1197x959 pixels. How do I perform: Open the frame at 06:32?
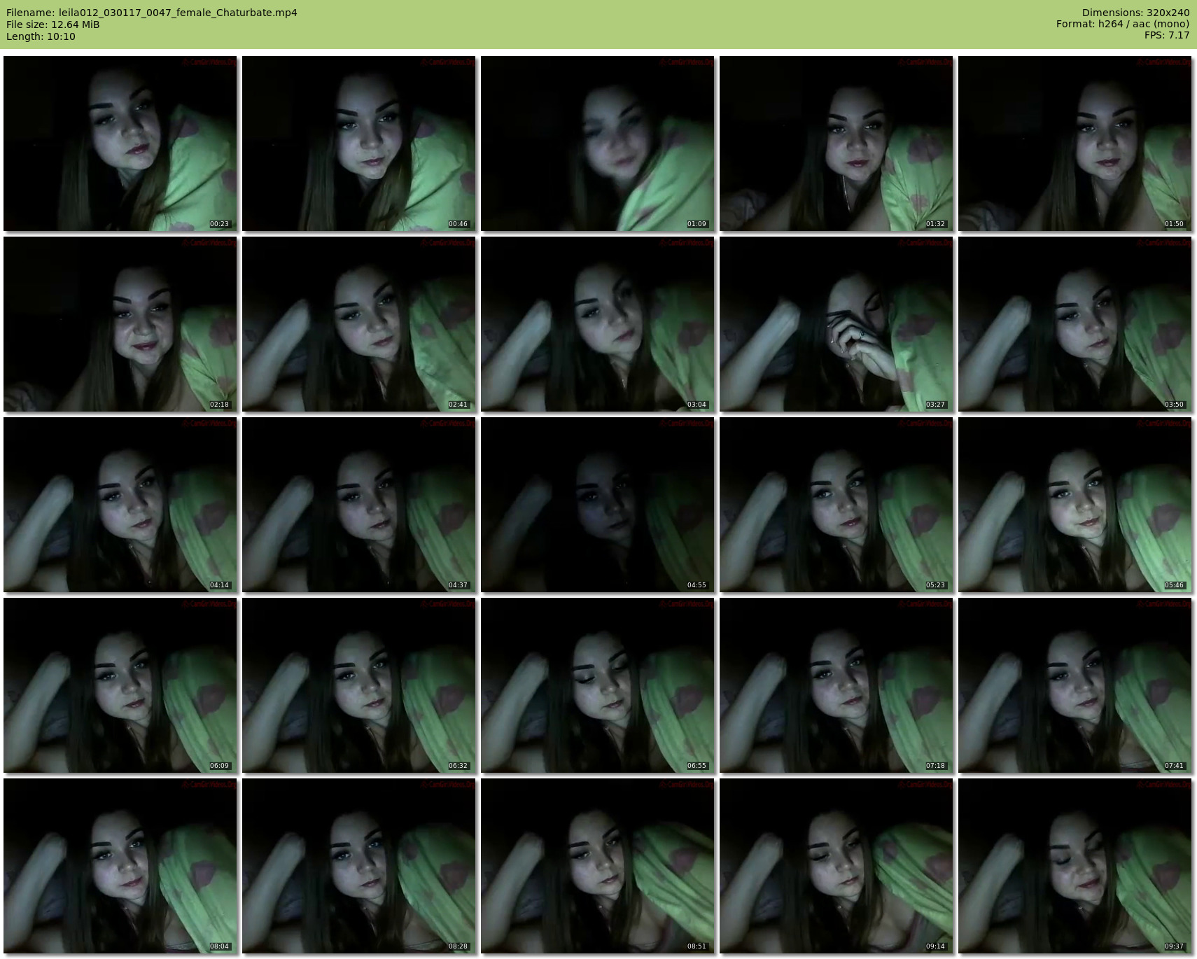[359, 685]
